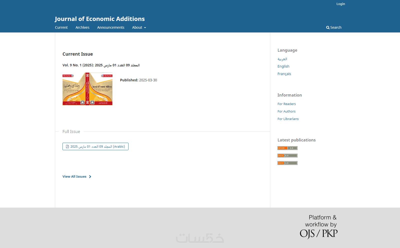
Task: Open Journal of Economic Additions home title
Action: tap(100, 19)
